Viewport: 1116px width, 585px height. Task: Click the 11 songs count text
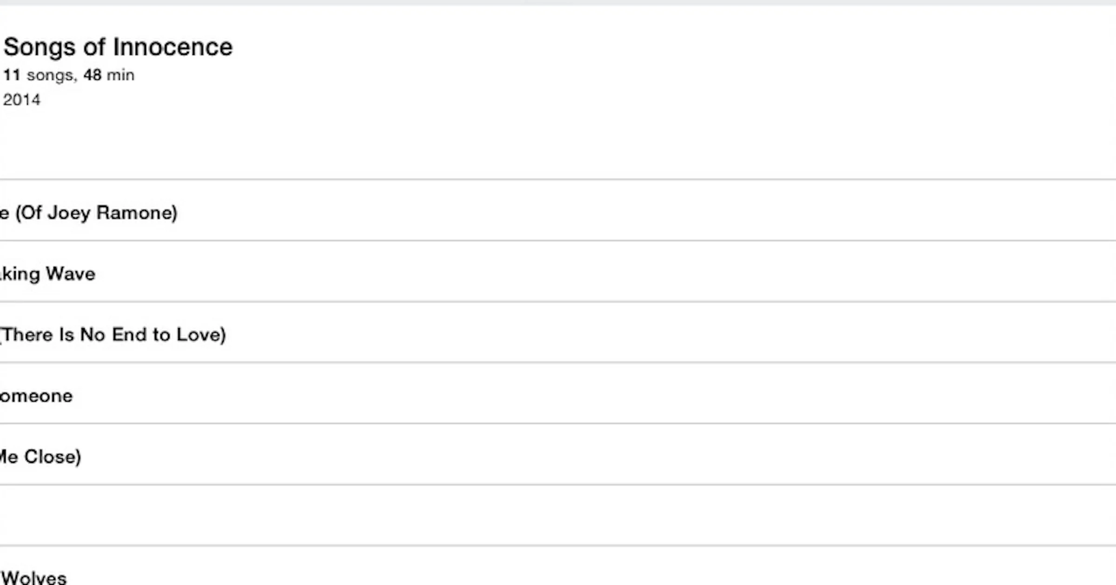(38, 75)
